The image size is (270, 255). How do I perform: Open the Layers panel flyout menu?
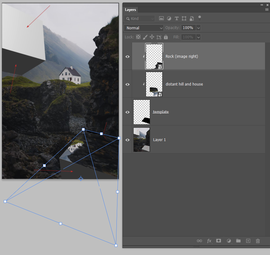tap(267, 10)
